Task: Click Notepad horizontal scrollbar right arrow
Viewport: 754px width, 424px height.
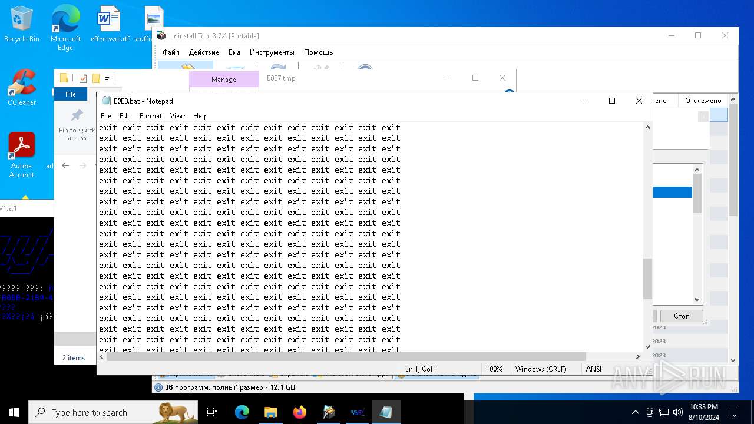Action: coord(637,356)
